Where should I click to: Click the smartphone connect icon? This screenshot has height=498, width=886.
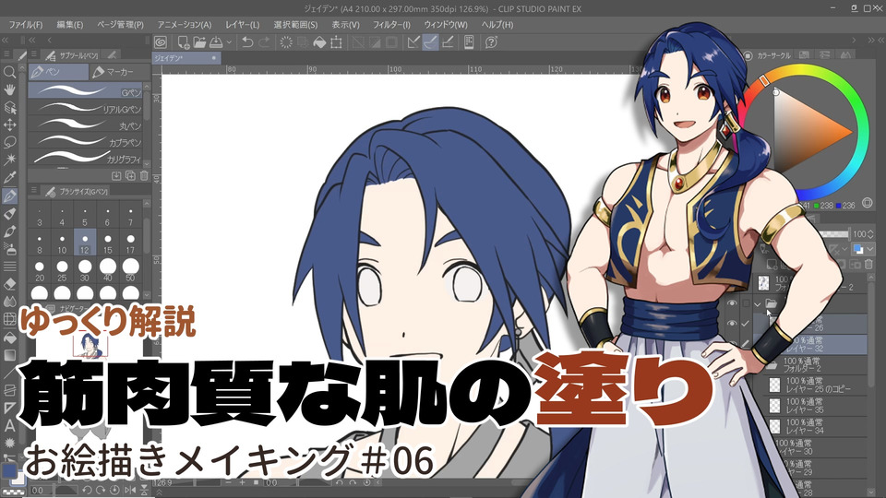[x=469, y=42]
